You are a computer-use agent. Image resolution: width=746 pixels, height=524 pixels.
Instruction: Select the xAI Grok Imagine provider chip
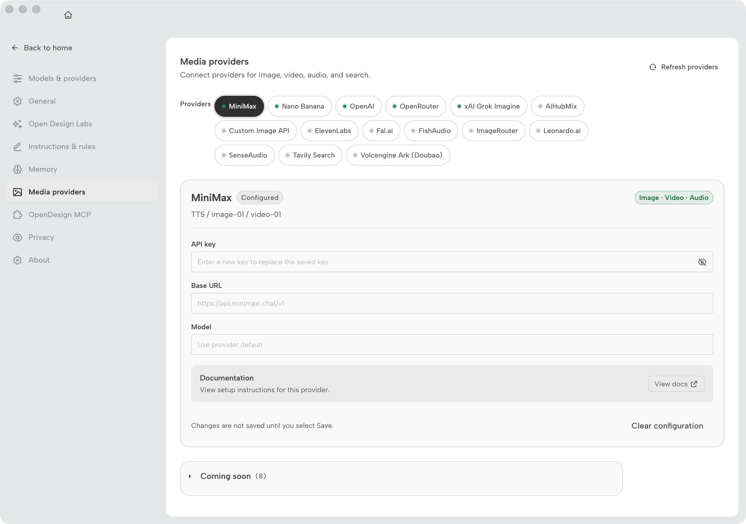click(488, 106)
